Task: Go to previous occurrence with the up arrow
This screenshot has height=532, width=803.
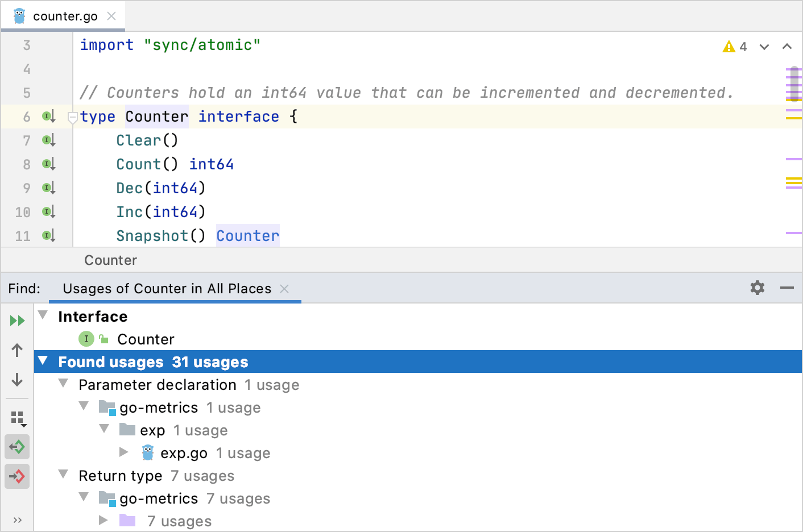Action: [x=17, y=350]
